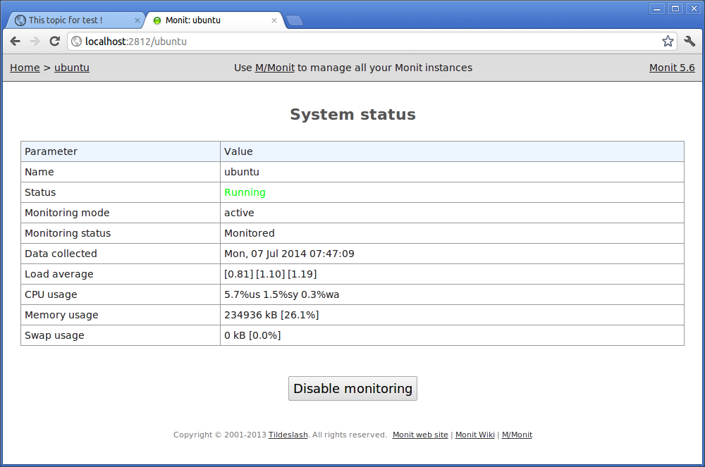The width and height of the screenshot is (705, 467).
Task: Click the CPU value '5.7%us 1.5%sy 0.3%wa'
Action: click(282, 294)
